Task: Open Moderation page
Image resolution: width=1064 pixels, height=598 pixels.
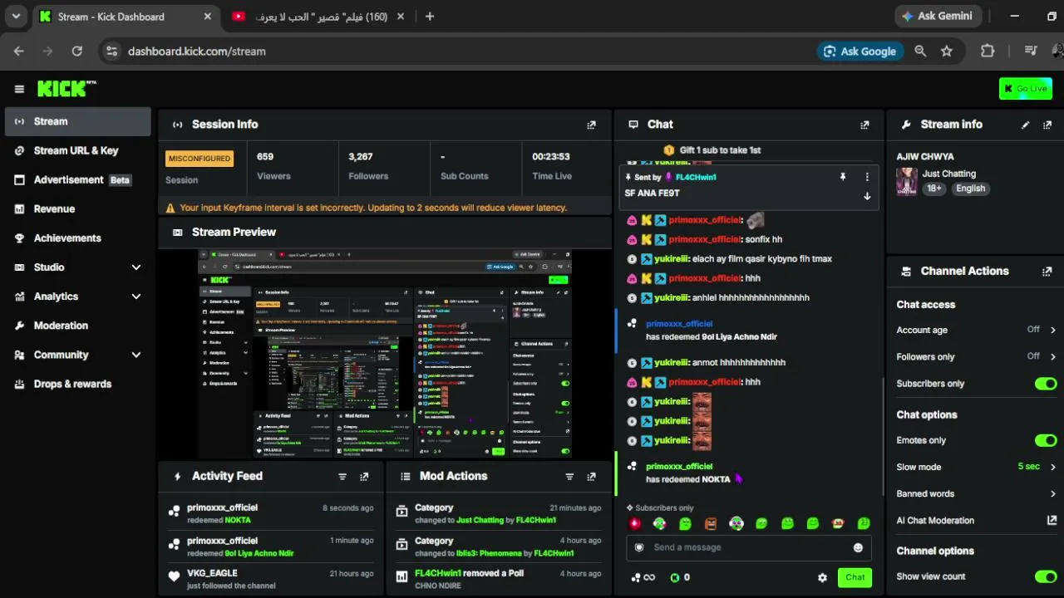Action: point(77,326)
